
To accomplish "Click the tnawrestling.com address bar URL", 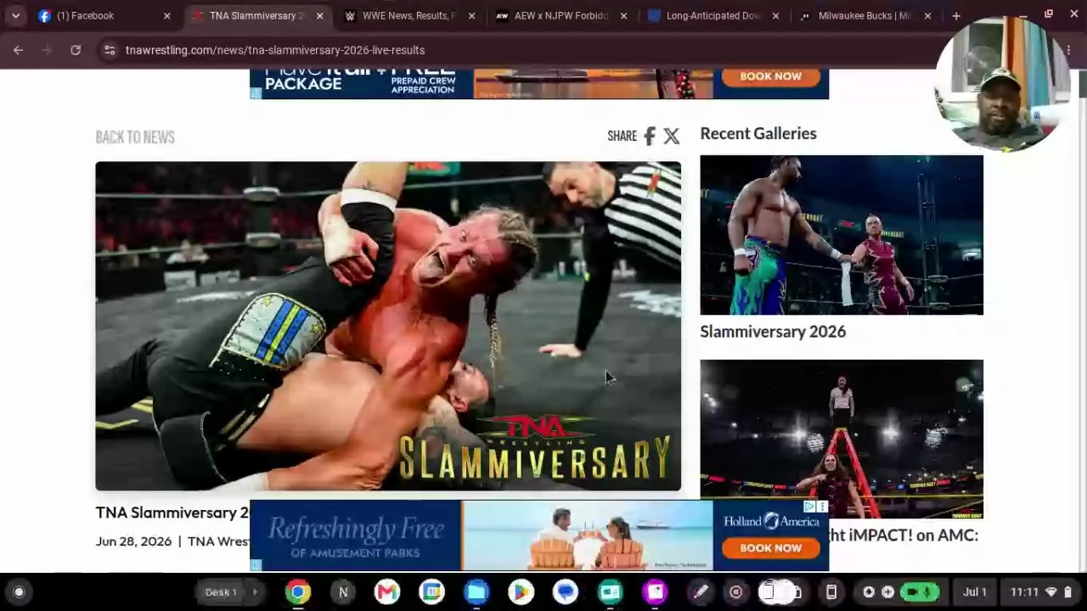I will pyautogui.click(x=275, y=50).
